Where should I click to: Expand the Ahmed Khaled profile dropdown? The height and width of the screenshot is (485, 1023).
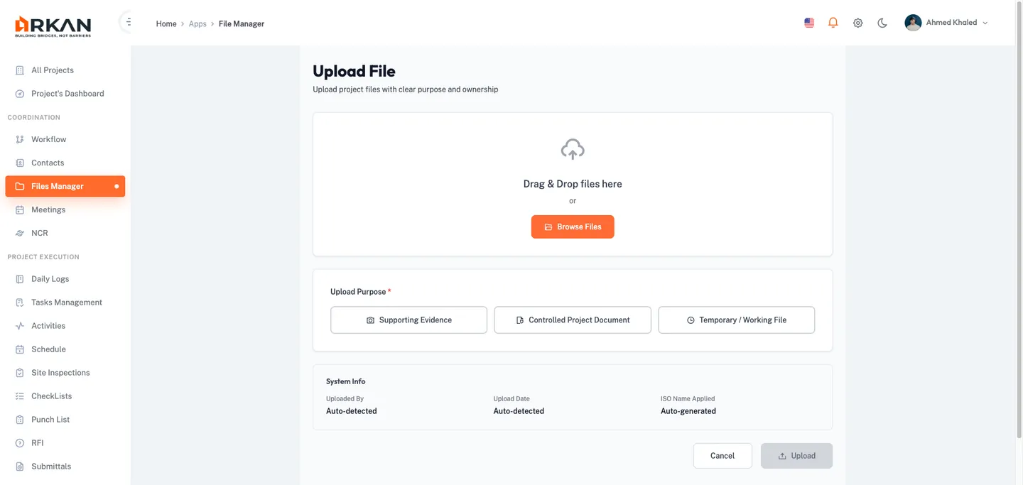(x=946, y=22)
